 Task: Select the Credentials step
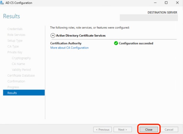coord(15,29)
